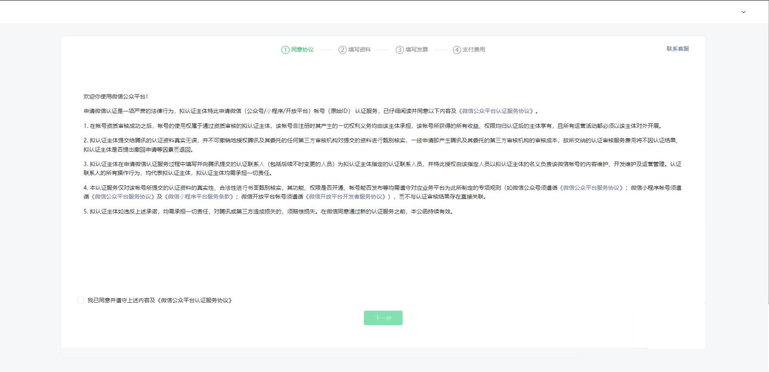Click the green 下一步 button
This screenshot has width=769, height=372.
click(383, 318)
